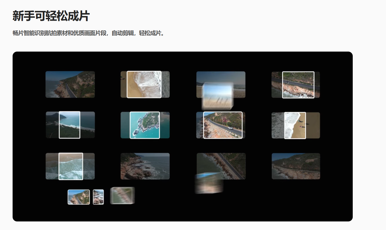Open the turquoise island top-down clip
Image resolution: width=386 pixels, height=230 pixels.
145,125
